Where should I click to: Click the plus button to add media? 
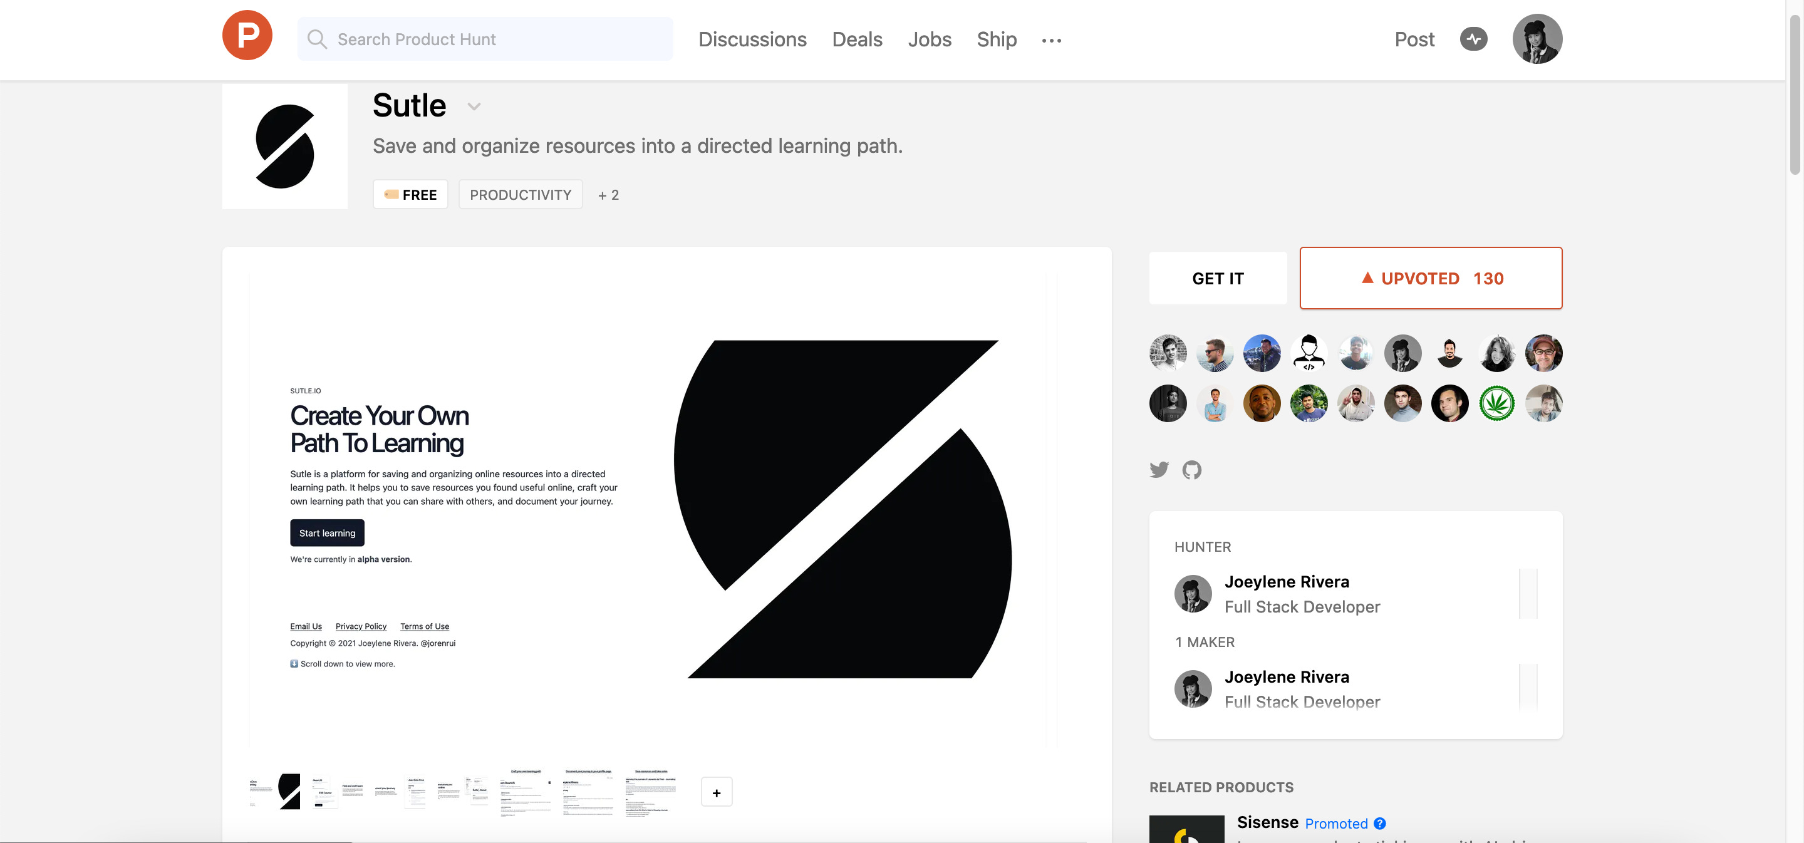(717, 793)
